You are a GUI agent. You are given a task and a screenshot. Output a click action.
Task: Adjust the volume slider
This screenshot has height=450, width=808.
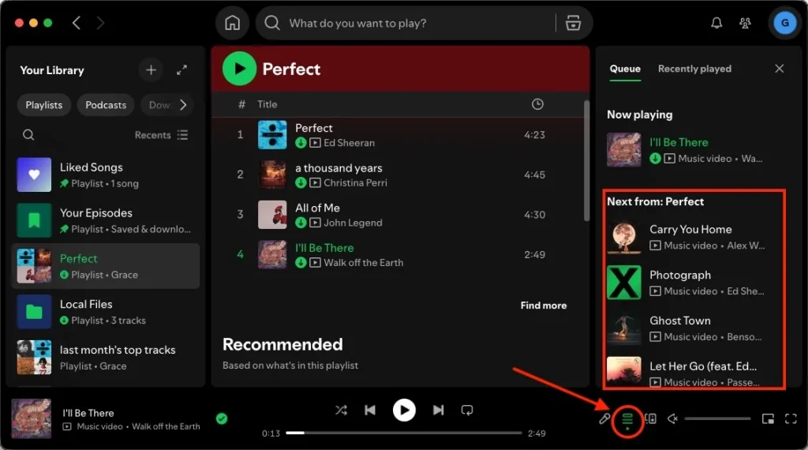717,418
